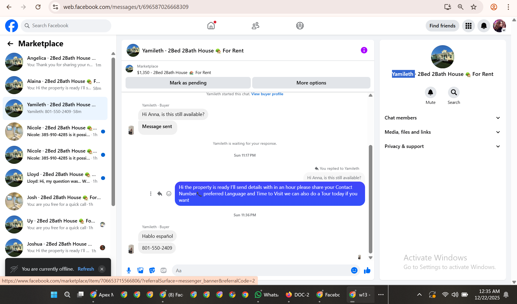This screenshot has height=304, width=517.
Task: Click the voice clip microphone icon
Action: 129,270
